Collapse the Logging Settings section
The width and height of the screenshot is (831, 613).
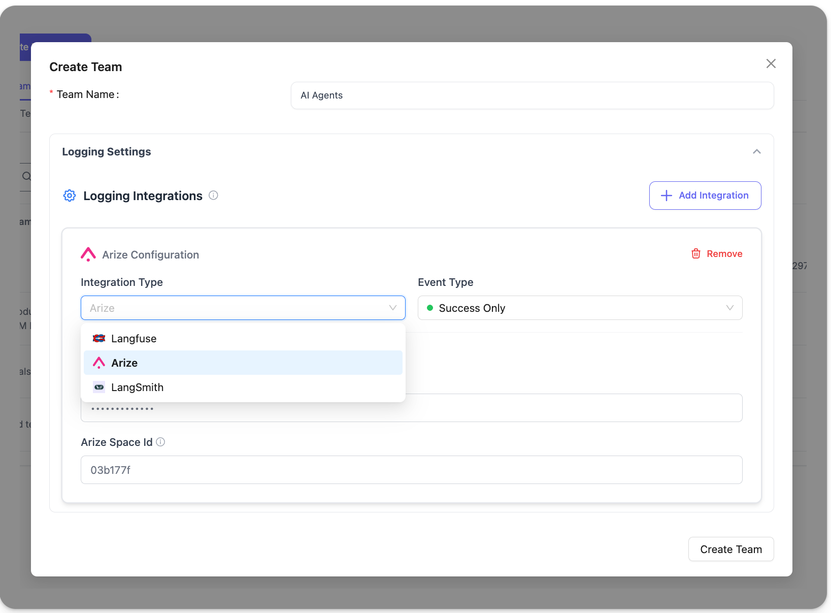756,151
